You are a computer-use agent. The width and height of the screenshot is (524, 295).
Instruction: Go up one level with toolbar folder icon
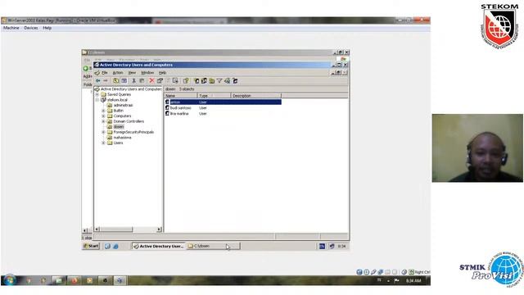[115, 81]
